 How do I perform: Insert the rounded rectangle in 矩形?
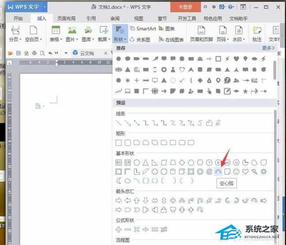click(128, 143)
